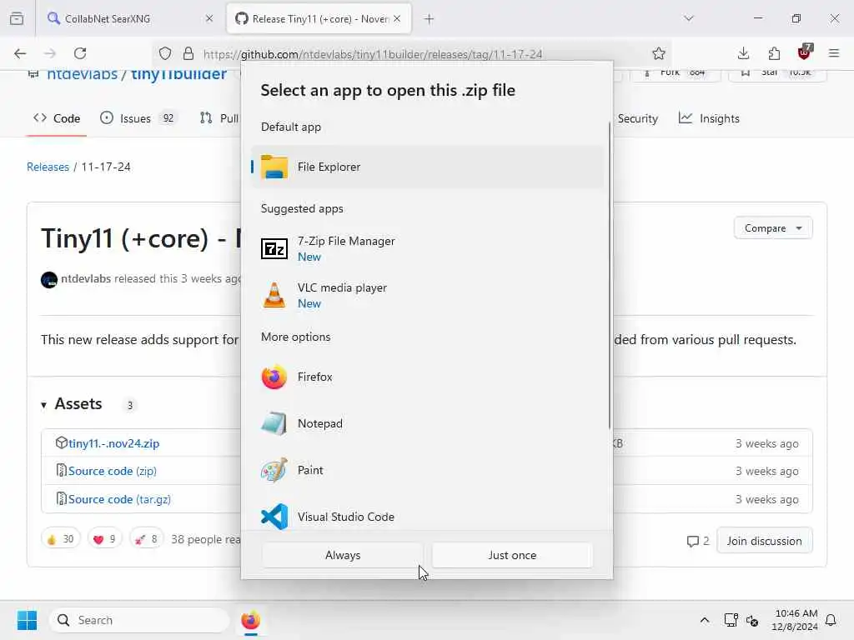854x640 pixels.
Task: Open the extensions puzzle icon
Action: point(774,53)
